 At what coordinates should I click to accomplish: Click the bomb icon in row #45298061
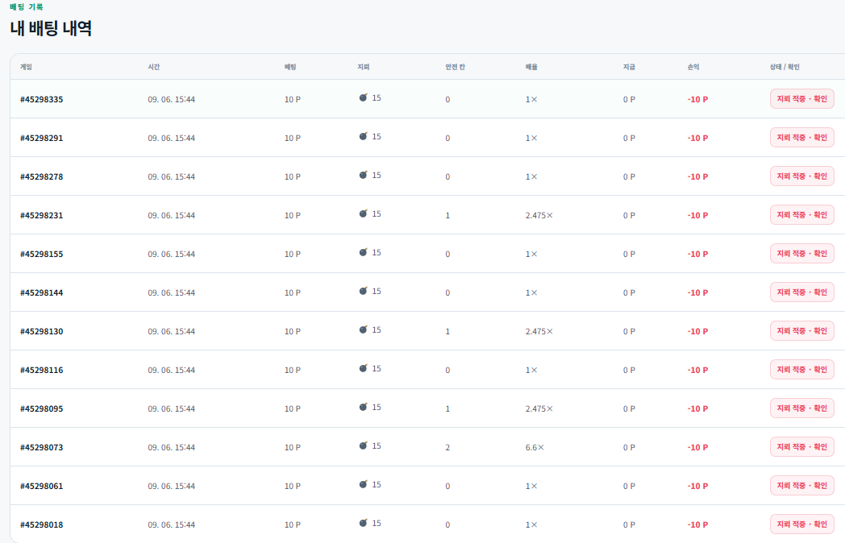point(363,485)
